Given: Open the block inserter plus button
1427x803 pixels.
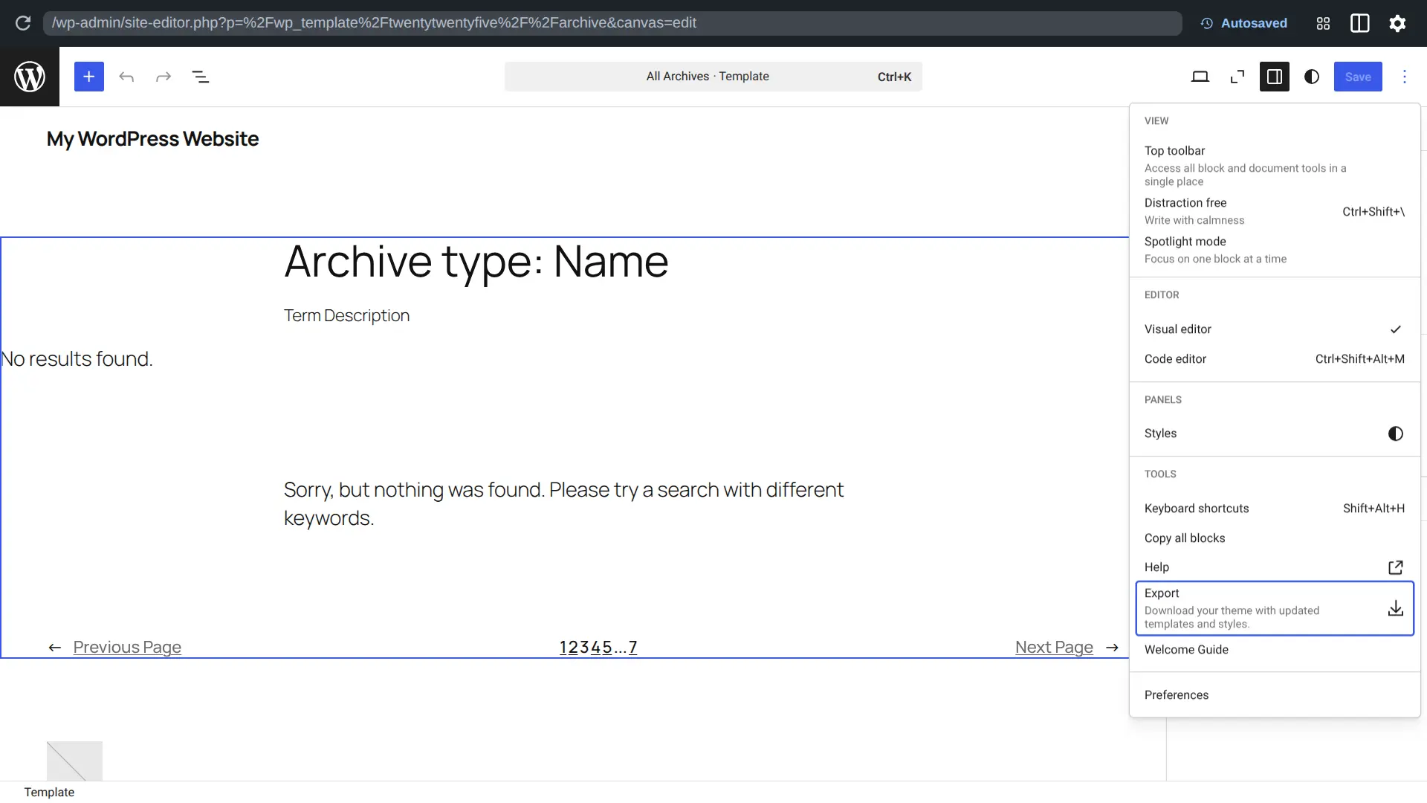Looking at the screenshot, I should pos(89,77).
